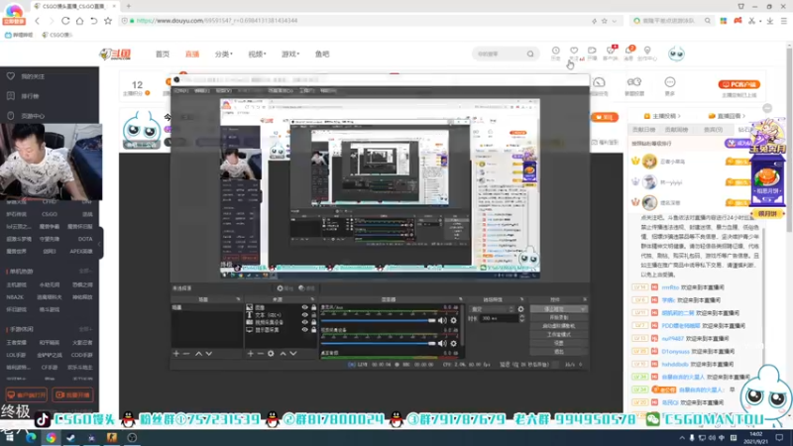Viewport: 793px width, 446px height.
Task: Move source up with arrow in OBS
Action: (283, 354)
